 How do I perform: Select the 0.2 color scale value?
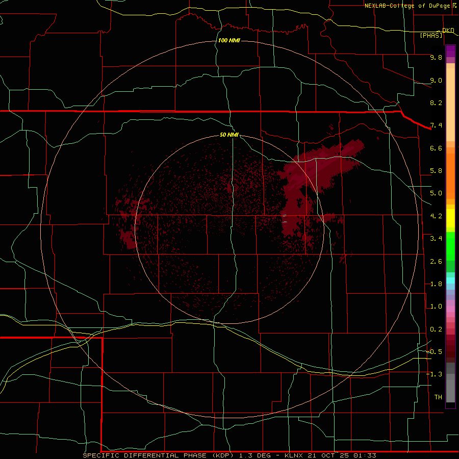[x=436, y=329]
